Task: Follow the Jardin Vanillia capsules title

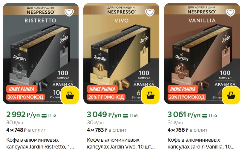Action: click(x=201, y=143)
